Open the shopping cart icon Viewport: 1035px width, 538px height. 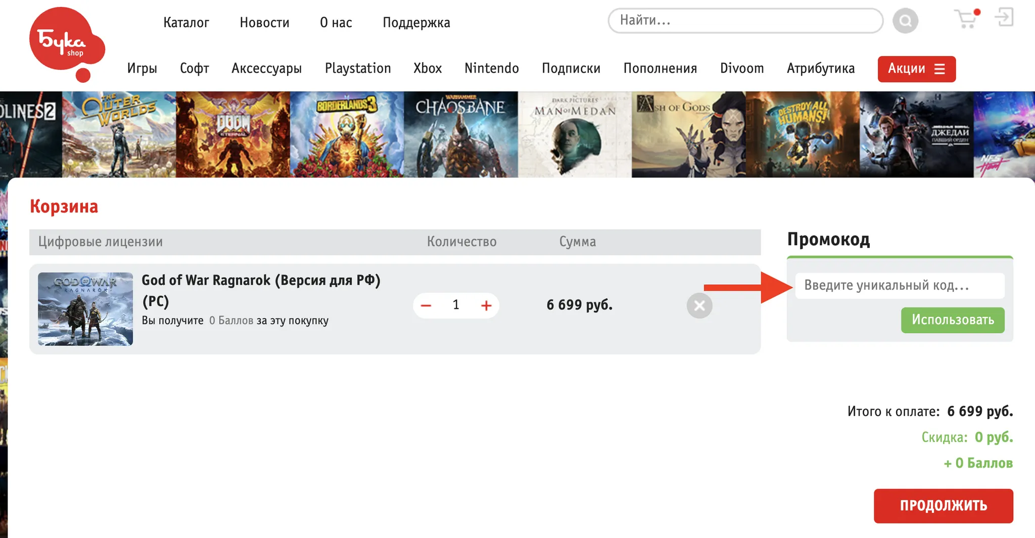[967, 19]
